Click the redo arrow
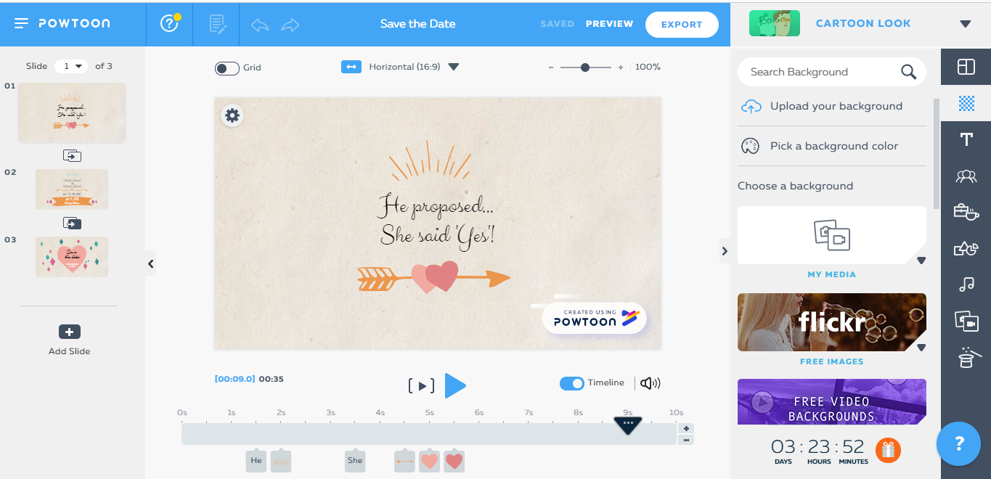The height and width of the screenshot is (479, 991). tap(290, 25)
